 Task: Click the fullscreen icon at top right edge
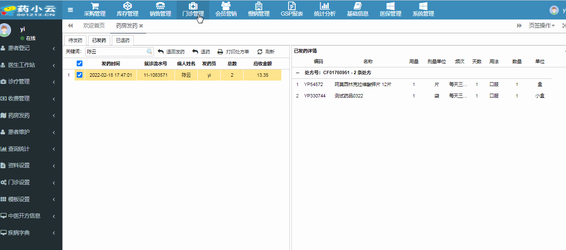564,26
